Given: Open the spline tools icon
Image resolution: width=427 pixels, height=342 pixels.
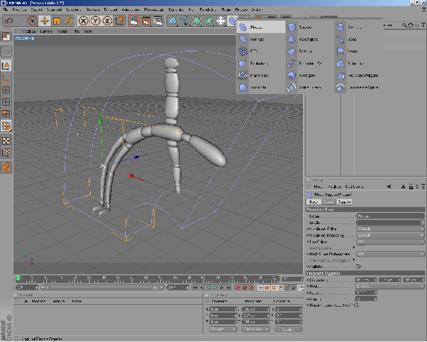Looking at the screenshot, I should pyautogui.click(x=185, y=21).
